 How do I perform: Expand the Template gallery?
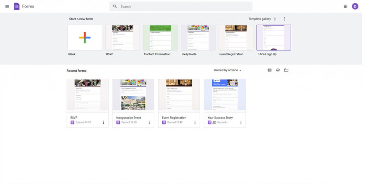262,19
